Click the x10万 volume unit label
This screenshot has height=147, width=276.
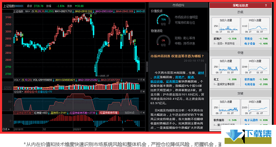tap(8, 88)
